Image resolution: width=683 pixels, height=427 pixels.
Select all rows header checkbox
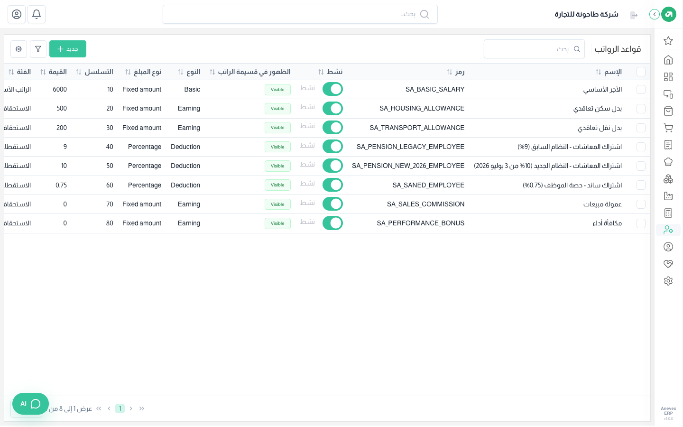pos(641,72)
